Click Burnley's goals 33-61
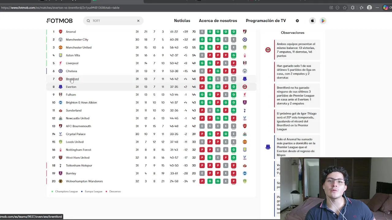 tap(174, 173)
